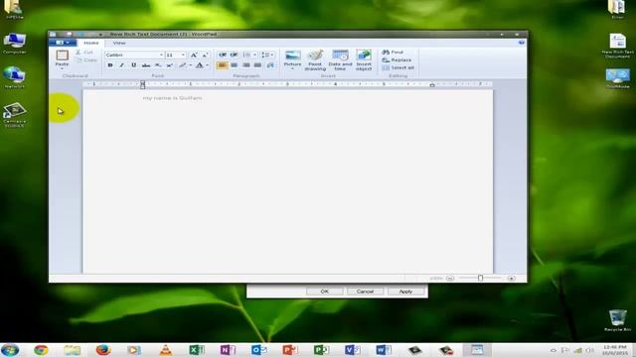Launch VLC media player from the taskbar

(166, 350)
